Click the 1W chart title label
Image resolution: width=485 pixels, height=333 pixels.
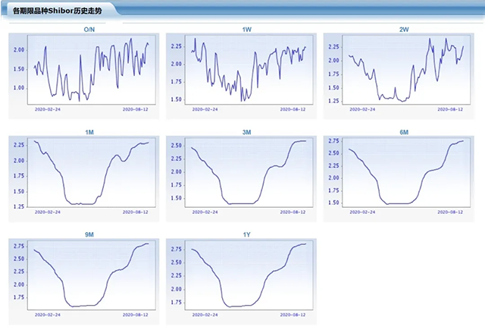(x=247, y=29)
